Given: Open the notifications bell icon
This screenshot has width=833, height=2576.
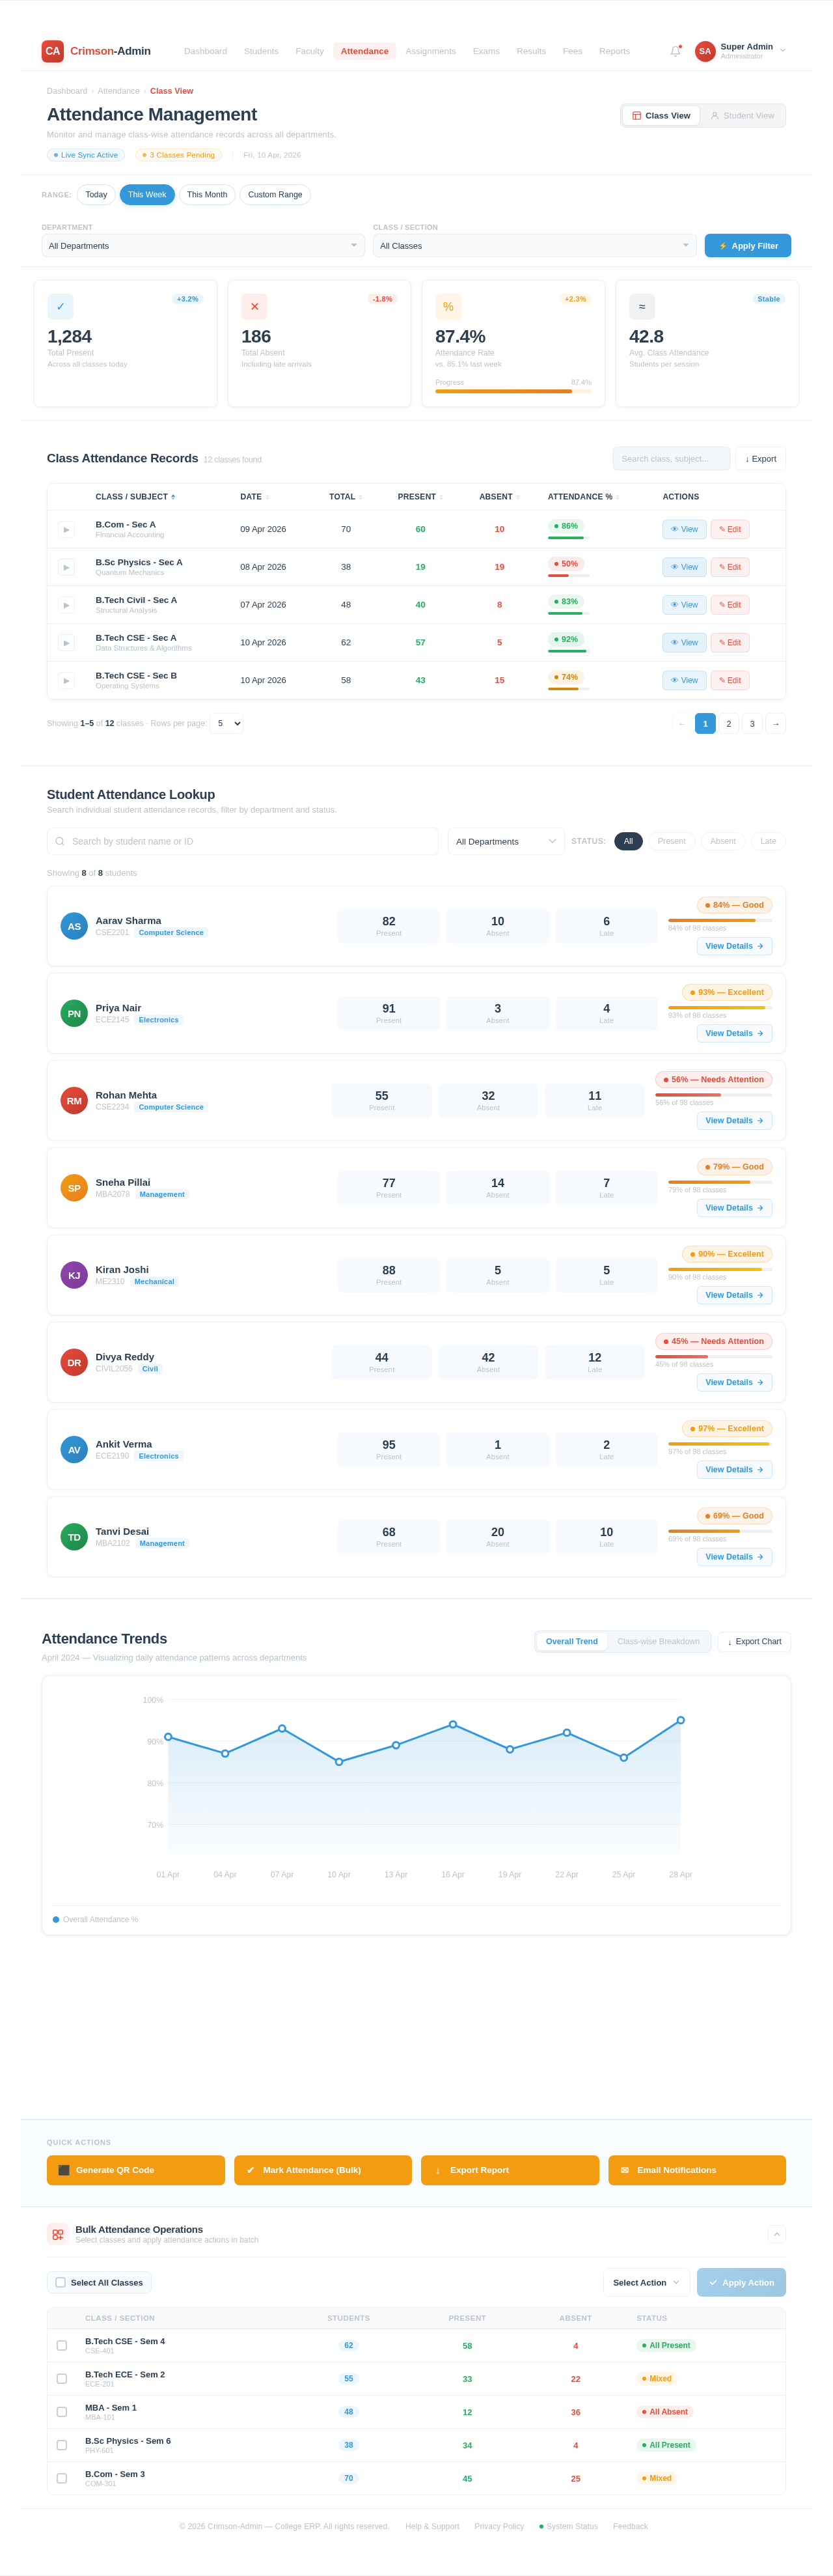Looking at the screenshot, I should click(675, 51).
